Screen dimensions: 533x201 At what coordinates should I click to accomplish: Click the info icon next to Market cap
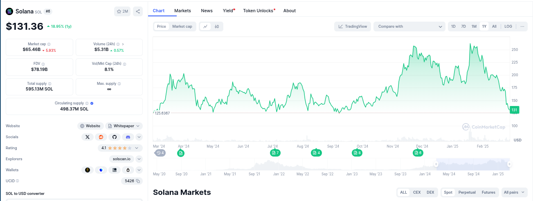click(49, 44)
